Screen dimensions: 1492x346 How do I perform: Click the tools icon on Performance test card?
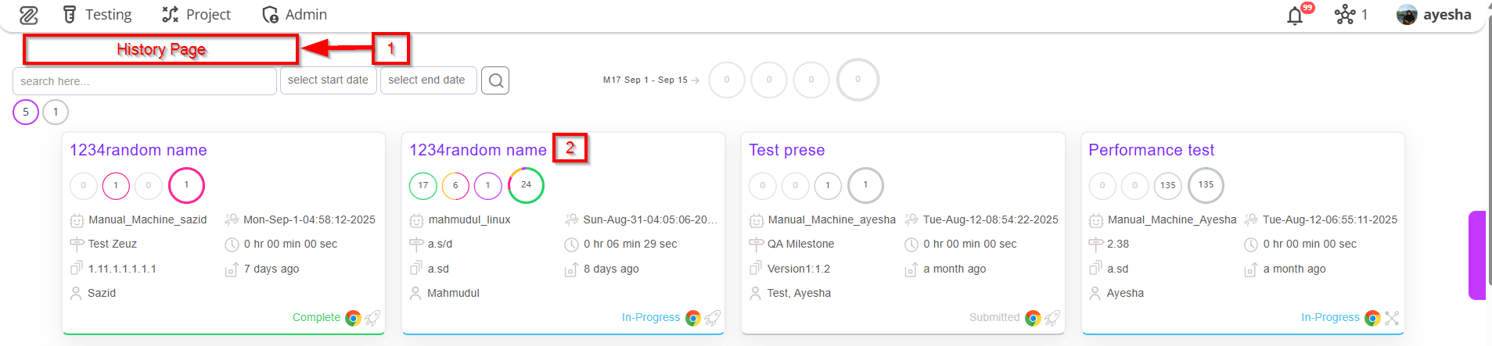coord(1392,318)
